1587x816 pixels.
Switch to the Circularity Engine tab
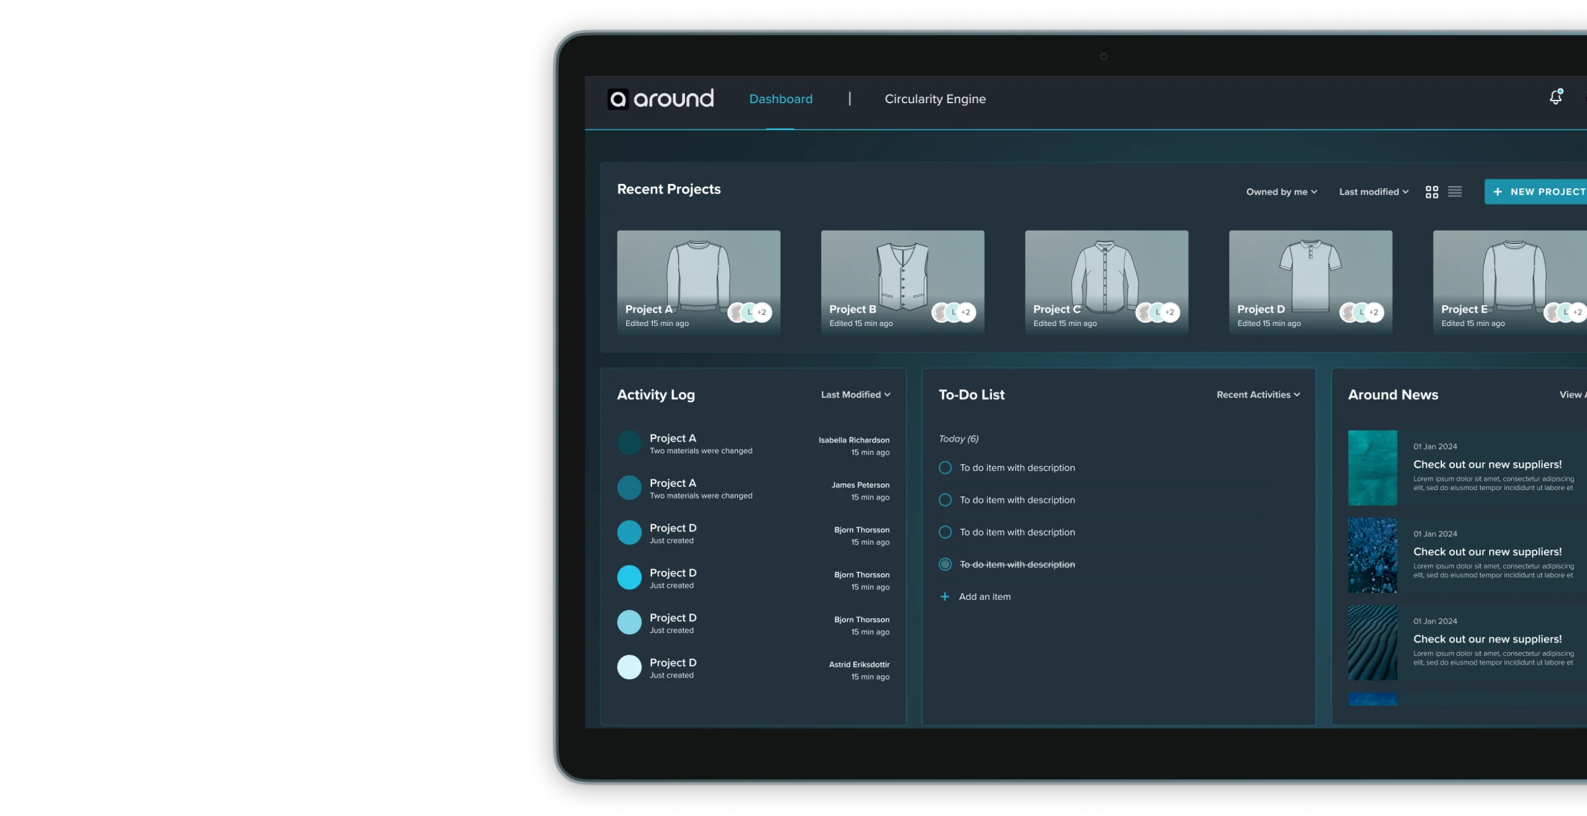click(x=934, y=99)
